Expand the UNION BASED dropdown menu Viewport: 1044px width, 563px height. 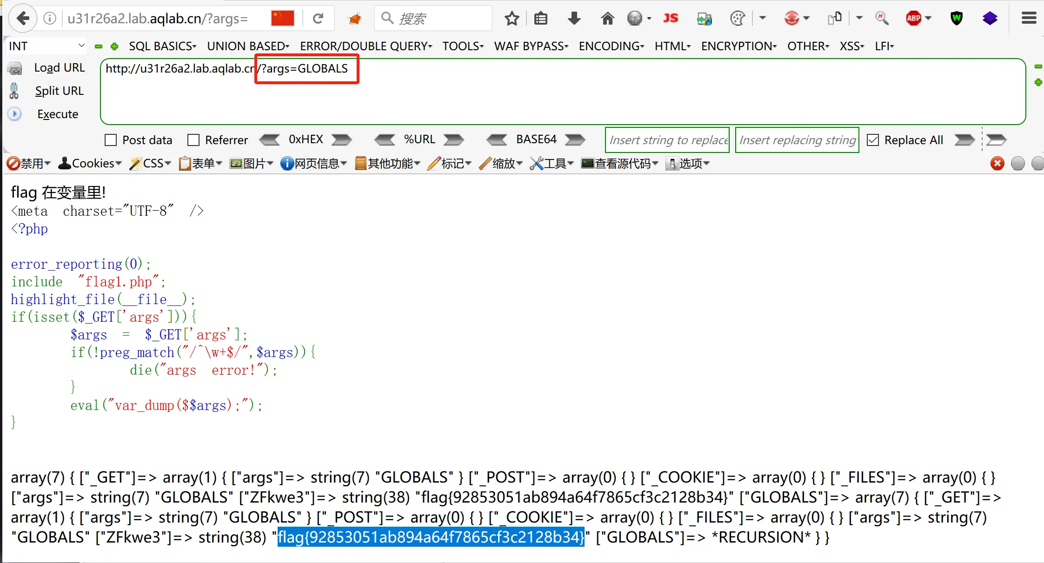(248, 46)
